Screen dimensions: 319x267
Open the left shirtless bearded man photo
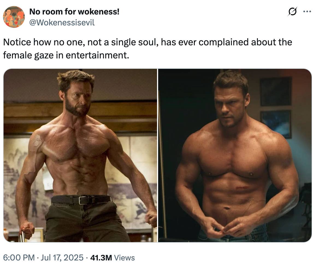click(x=80, y=155)
